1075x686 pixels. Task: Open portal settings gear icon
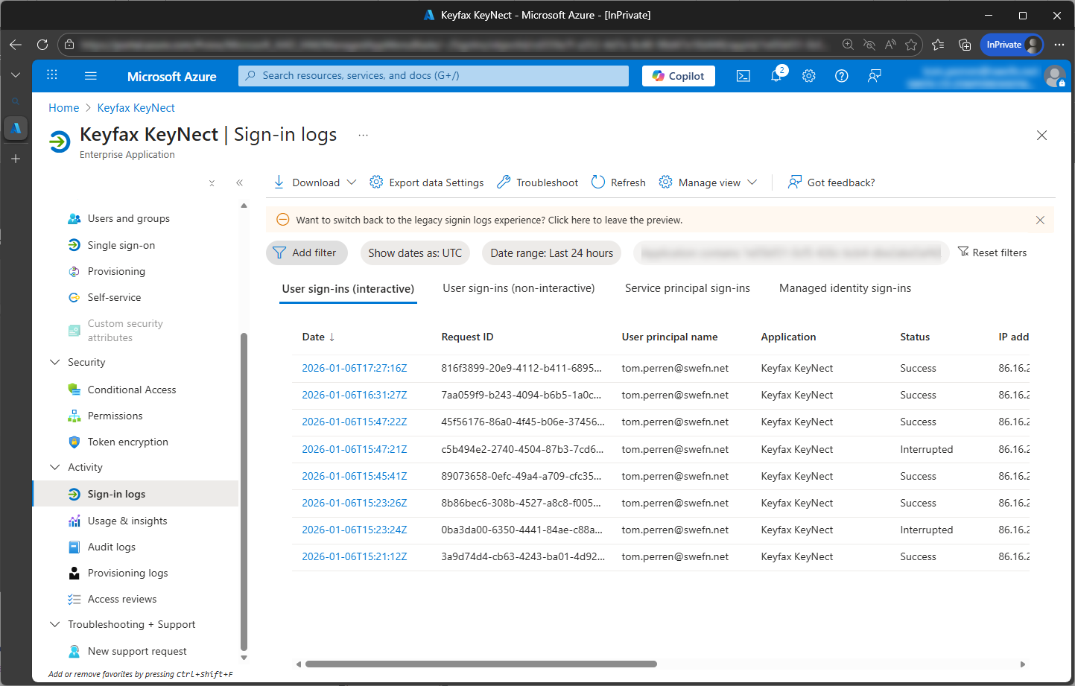coord(808,76)
